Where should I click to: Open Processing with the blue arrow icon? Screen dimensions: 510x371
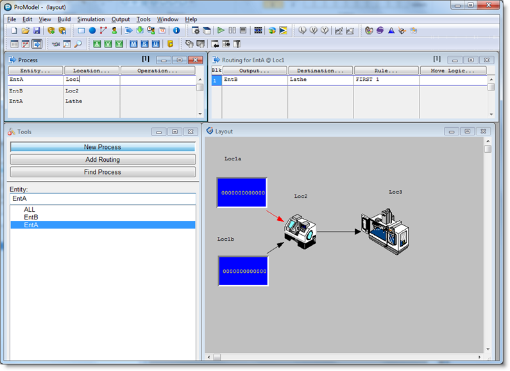129,31
